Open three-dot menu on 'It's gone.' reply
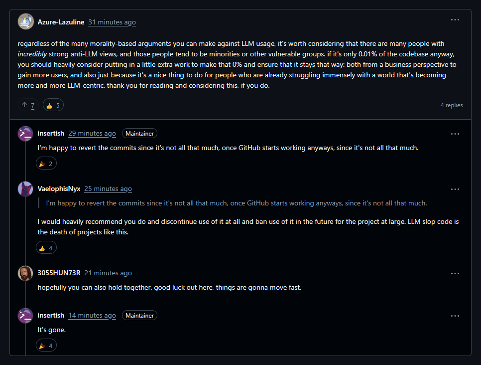 [x=455, y=316]
